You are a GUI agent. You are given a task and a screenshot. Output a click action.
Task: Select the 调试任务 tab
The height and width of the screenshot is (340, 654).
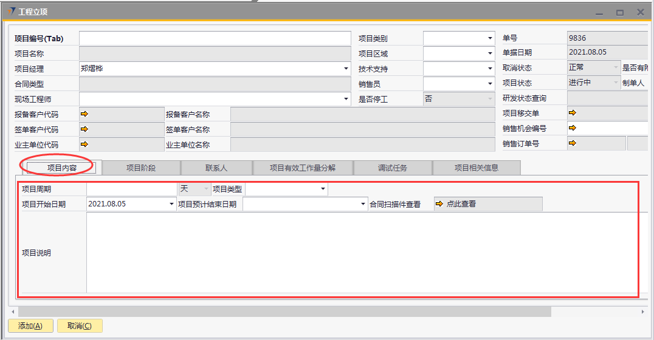click(x=393, y=168)
